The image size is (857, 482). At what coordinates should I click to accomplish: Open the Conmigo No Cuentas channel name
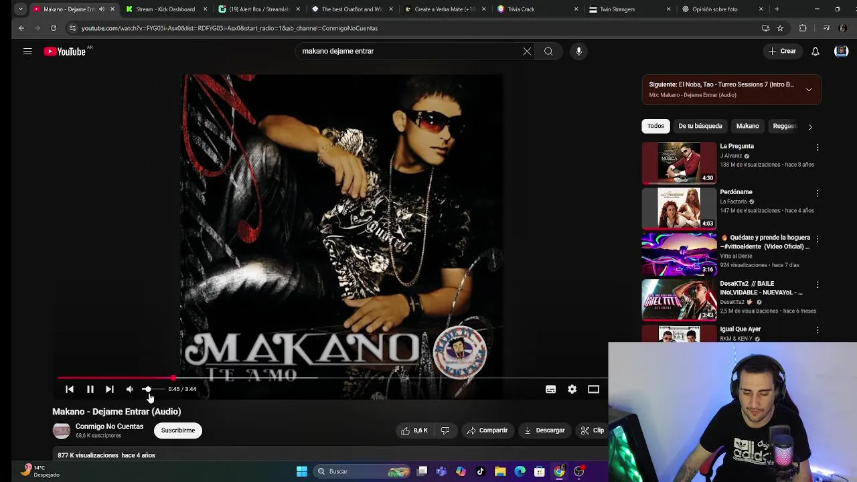coord(109,426)
